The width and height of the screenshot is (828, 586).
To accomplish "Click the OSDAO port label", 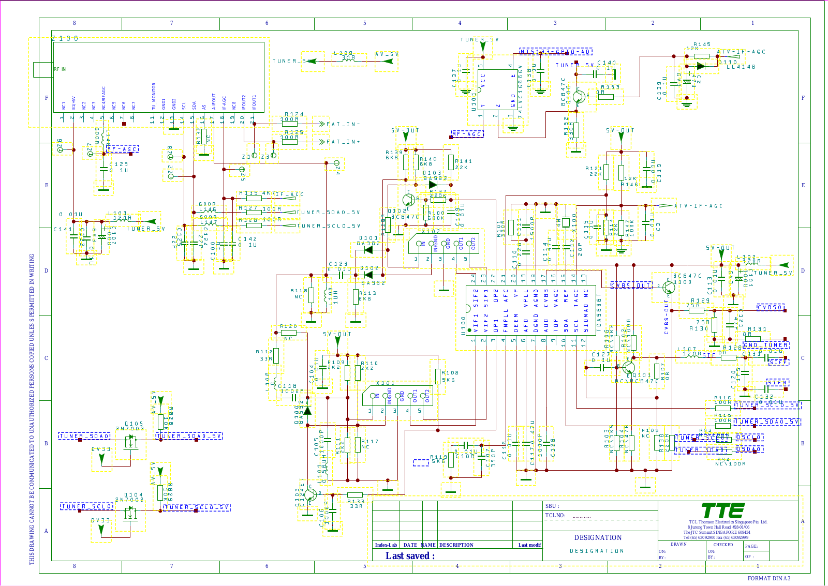I will click(749, 449).
